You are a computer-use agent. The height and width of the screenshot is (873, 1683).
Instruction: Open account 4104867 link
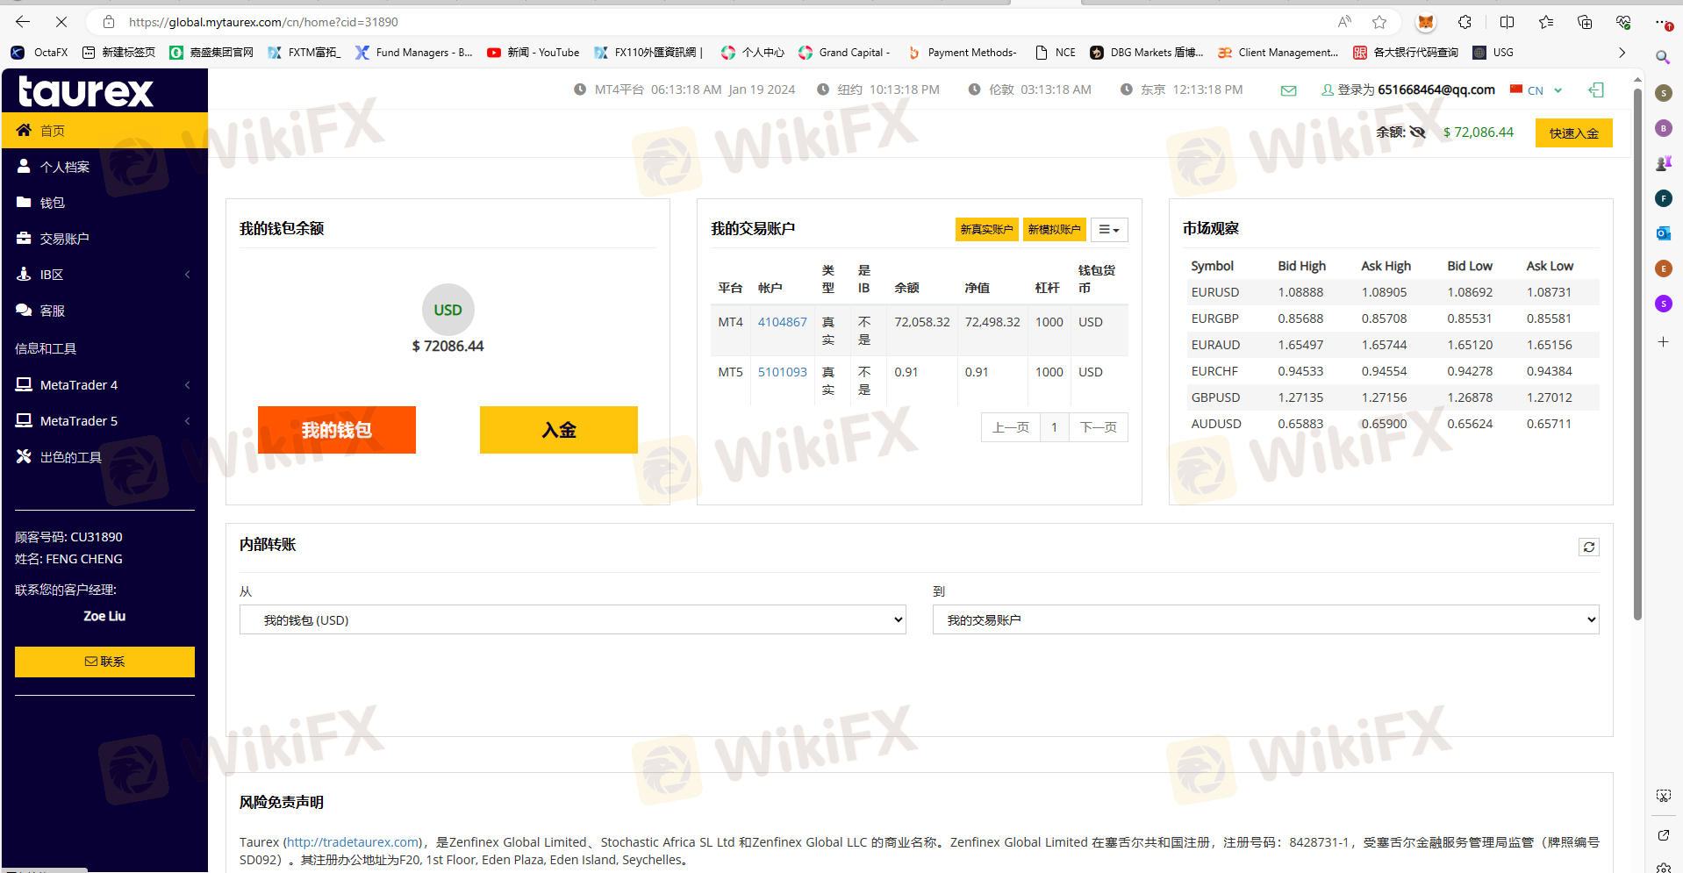(782, 322)
